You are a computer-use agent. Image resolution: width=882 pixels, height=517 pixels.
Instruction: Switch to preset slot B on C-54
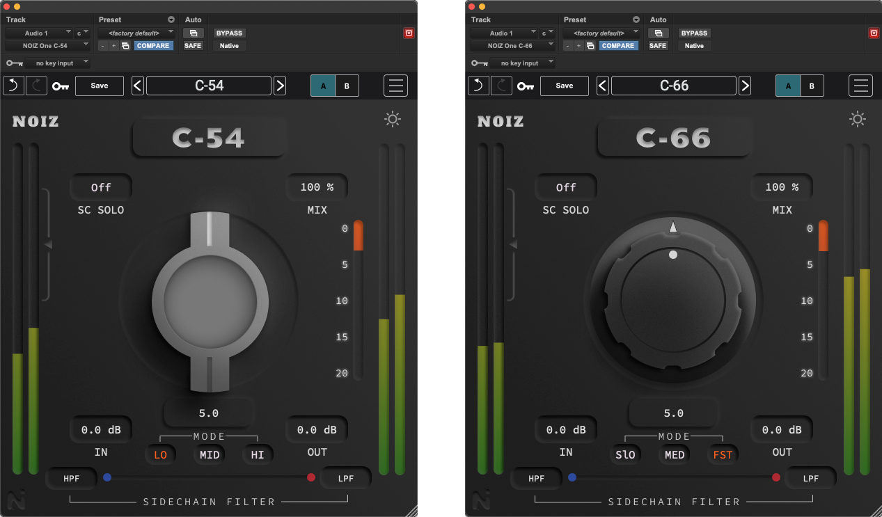tap(347, 86)
